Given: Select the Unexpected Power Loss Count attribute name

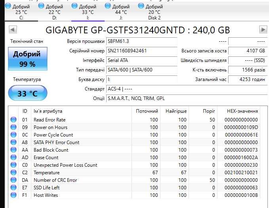Looking at the screenshot, I should click(65, 165).
